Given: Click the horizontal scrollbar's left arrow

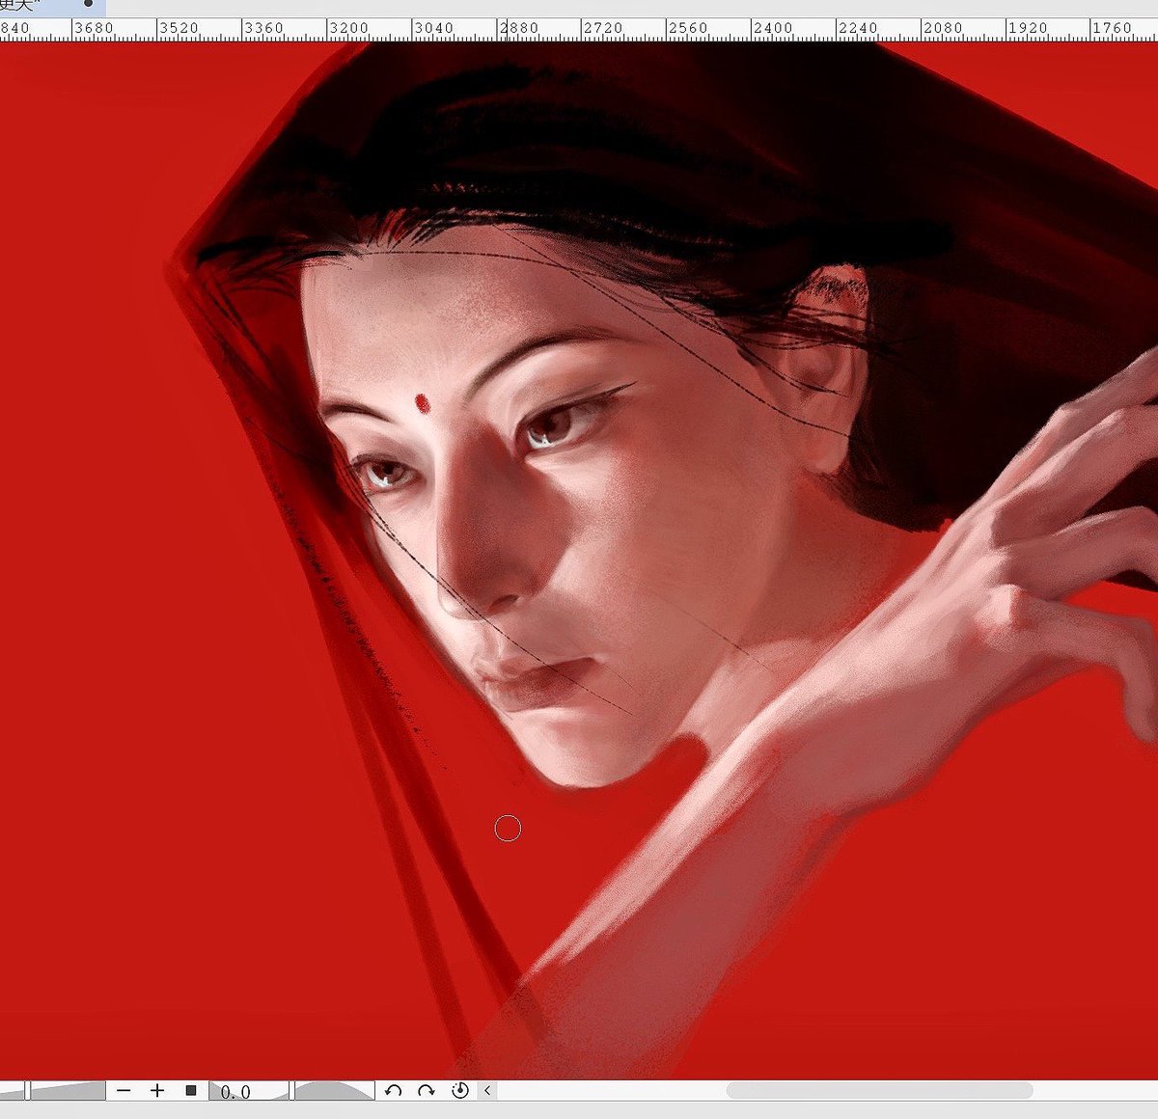Looking at the screenshot, I should [x=487, y=1090].
